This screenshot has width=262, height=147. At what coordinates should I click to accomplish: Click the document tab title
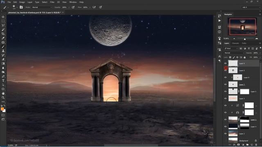coord(34,13)
